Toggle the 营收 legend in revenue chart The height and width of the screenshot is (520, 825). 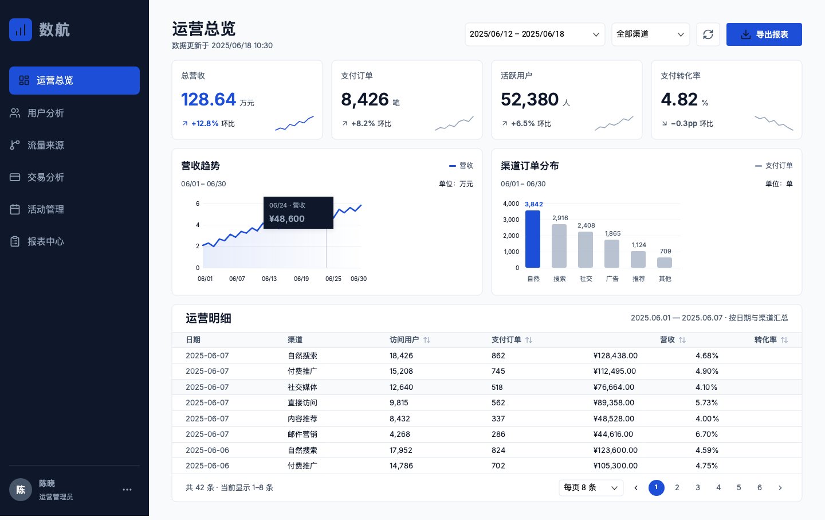point(461,166)
